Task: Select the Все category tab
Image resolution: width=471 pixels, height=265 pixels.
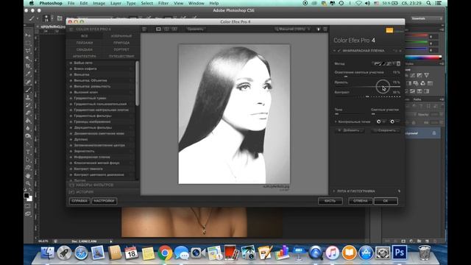Action: 85,36
